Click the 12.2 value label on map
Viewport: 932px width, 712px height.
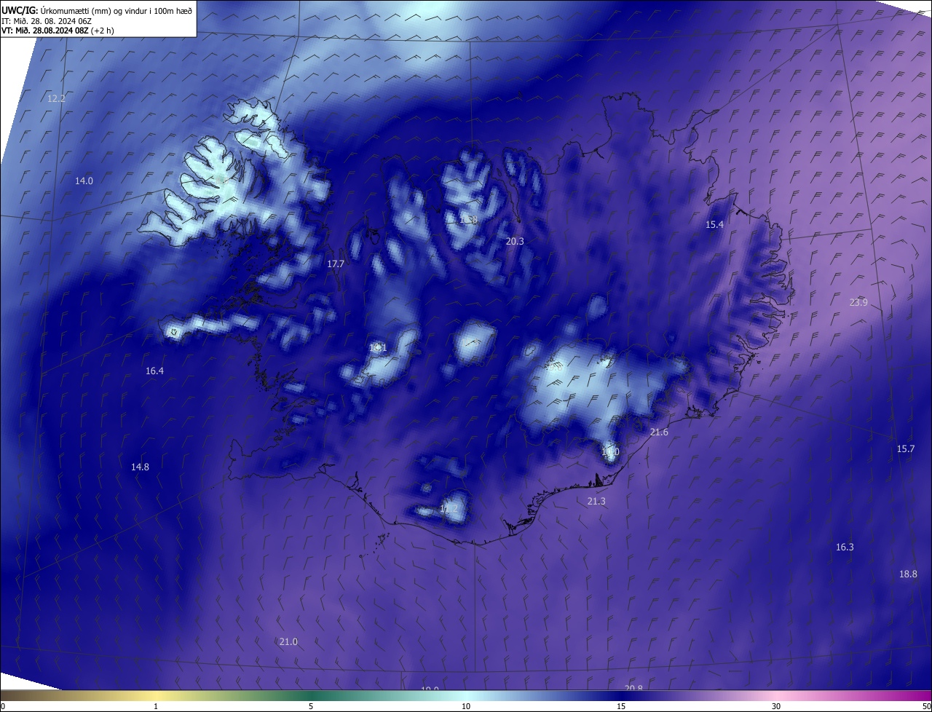point(56,98)
